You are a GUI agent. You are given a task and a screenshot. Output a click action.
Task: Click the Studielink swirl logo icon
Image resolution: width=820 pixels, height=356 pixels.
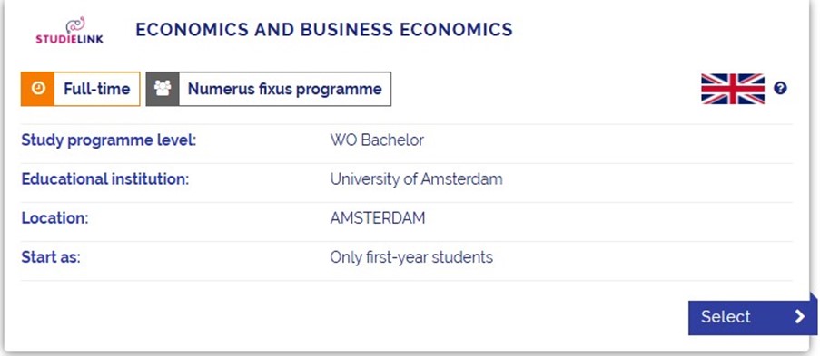74,24
